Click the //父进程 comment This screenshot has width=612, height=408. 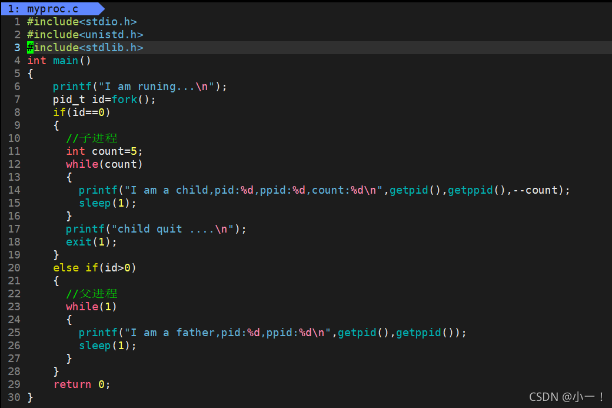[x=91, y=294]
